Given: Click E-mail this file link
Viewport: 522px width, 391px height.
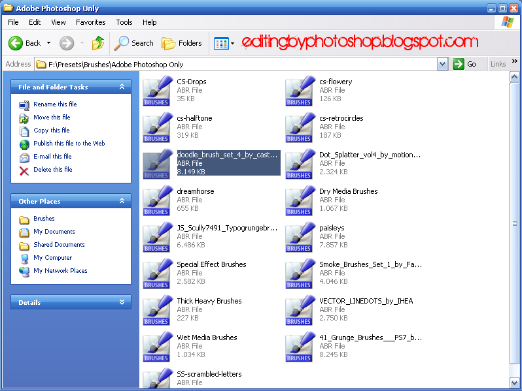Looking at the screenshot, I should [x=52, y=156].
